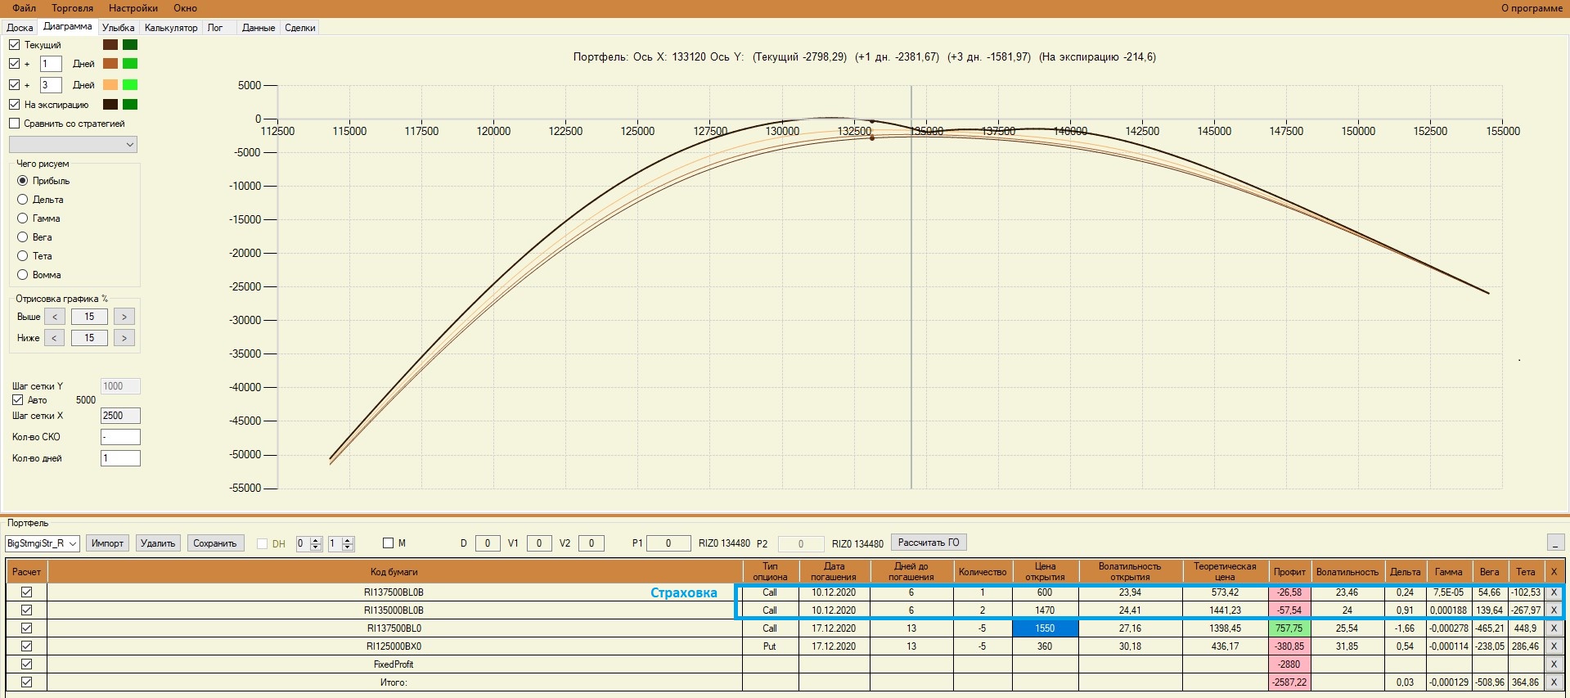Click the X button in the Итого row

(x=1554, y=682)
